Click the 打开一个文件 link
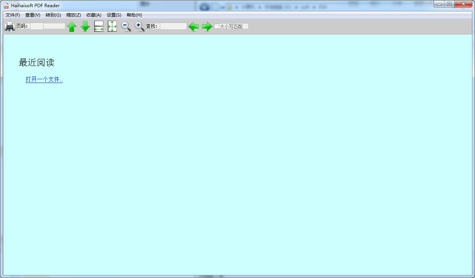This screenshot has width=475, height=278. pos(44,79)
